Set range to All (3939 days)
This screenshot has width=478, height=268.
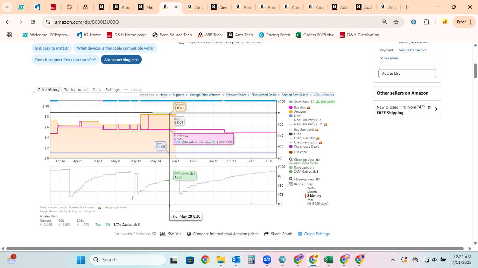[x=318, y=204]
